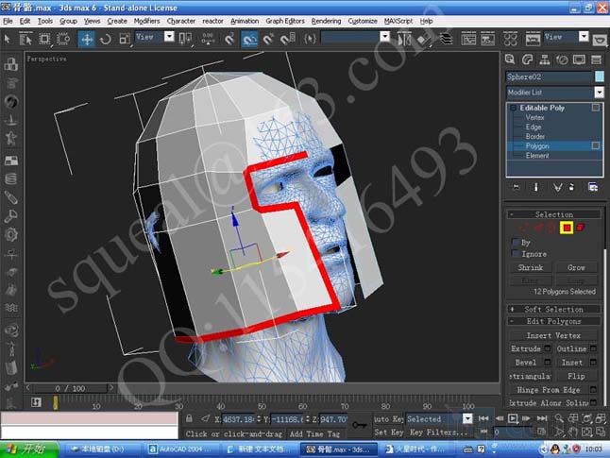
Task: Click the Sphere02 object color swatch
Action: click(x=600, y=76)
